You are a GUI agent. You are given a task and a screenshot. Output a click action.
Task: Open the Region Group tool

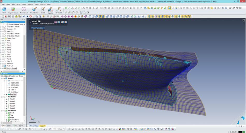[x=13, y=10]
